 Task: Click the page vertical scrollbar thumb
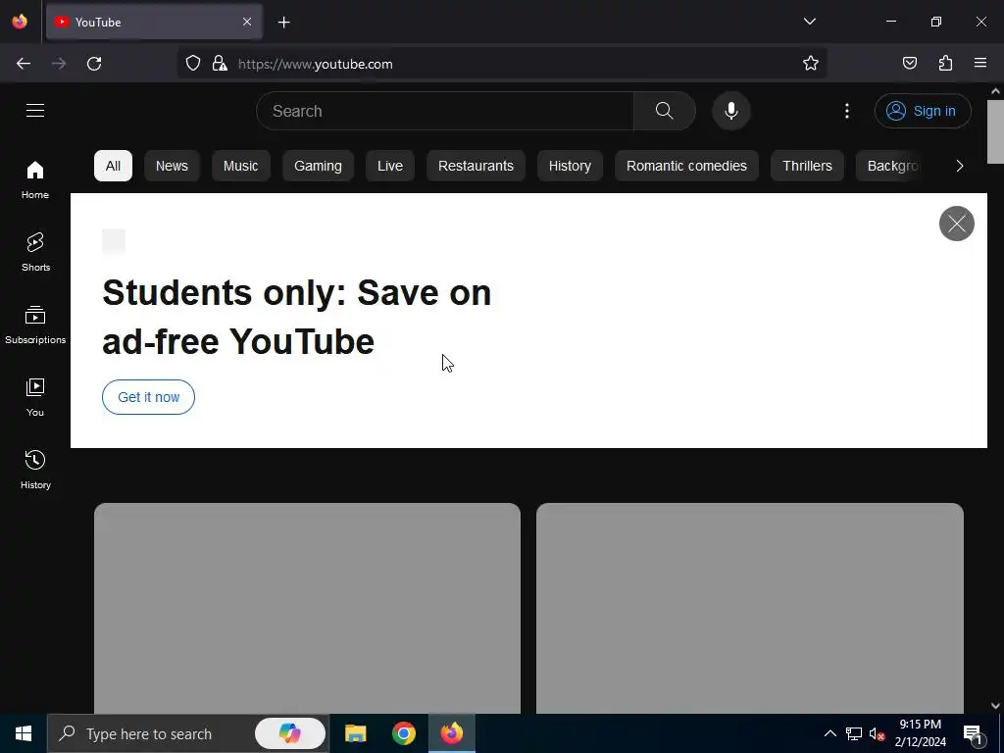995,131
